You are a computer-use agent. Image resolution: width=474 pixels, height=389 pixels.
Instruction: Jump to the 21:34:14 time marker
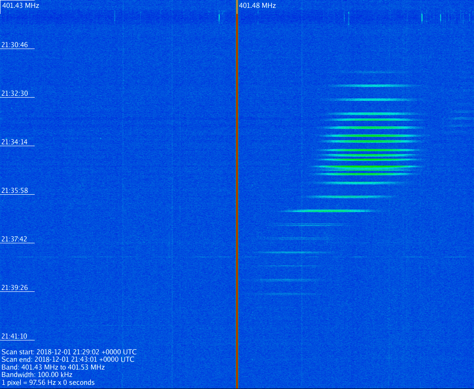15,142
